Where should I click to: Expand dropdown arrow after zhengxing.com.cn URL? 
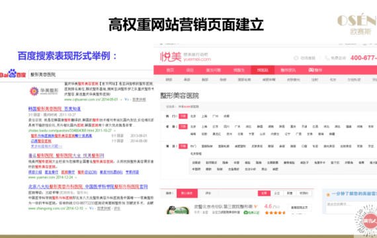tap(86, 208)
